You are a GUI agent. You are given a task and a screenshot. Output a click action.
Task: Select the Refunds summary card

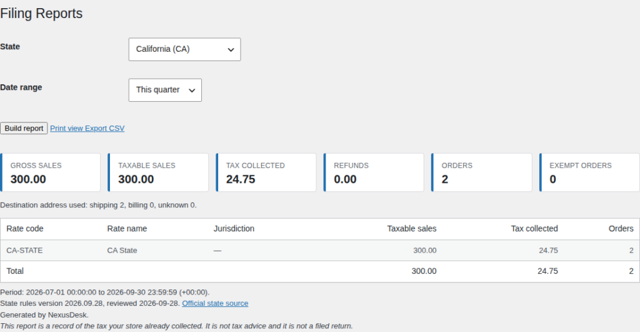point(374,172)
